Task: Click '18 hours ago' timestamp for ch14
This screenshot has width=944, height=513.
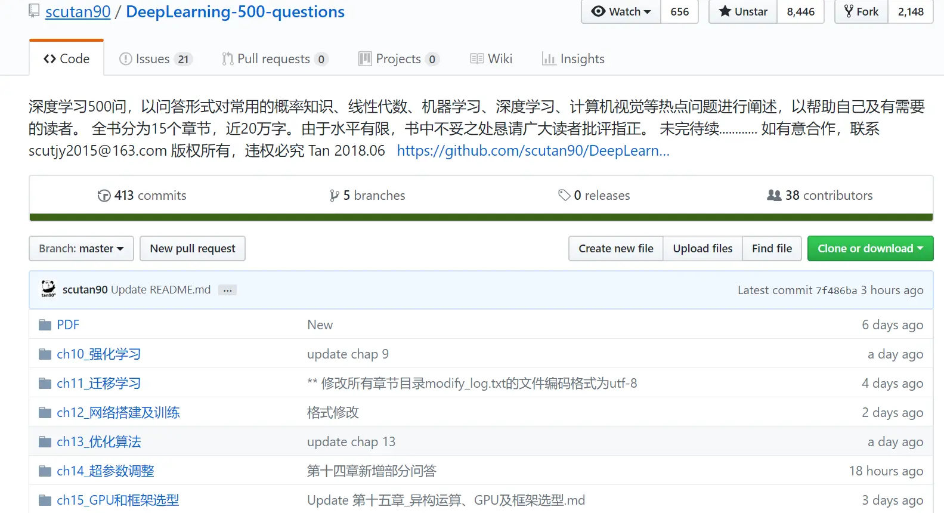Action: 886,471
